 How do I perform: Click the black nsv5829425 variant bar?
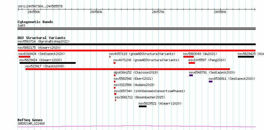click(x=246, y=57)
